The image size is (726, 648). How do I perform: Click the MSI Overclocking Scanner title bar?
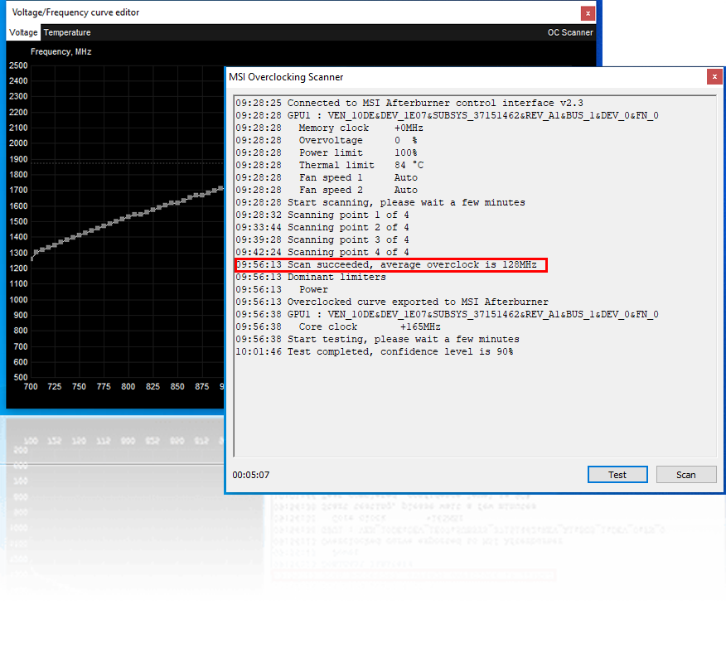tap(414, 76)
